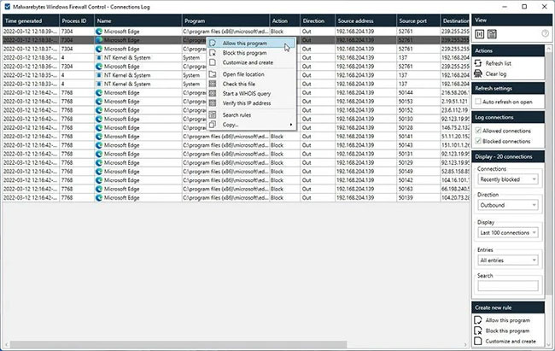Select source port cell 50141

coord(418,137)
